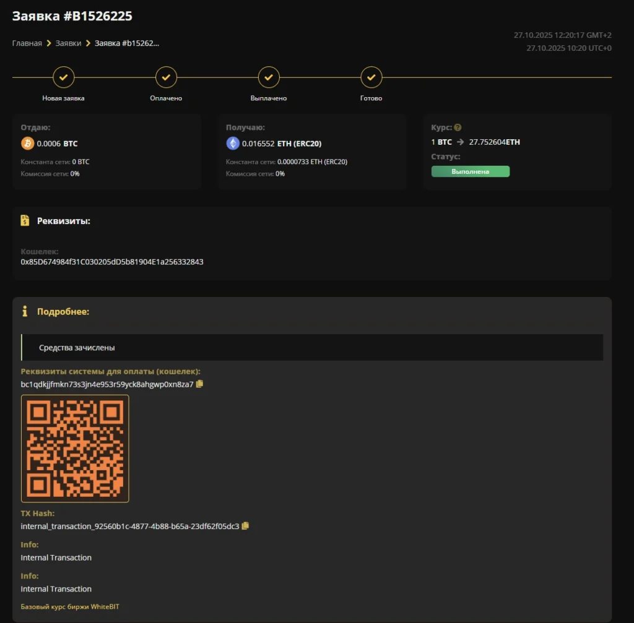The height and width of the screenshot is (623, 634).
Task: Click the Комиссия сети: 0% under Отдаю
Action: pyautogui.click(x=50, y=174)
